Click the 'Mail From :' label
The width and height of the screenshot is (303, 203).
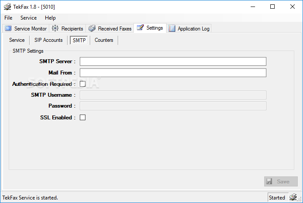(x=62, y=73)
